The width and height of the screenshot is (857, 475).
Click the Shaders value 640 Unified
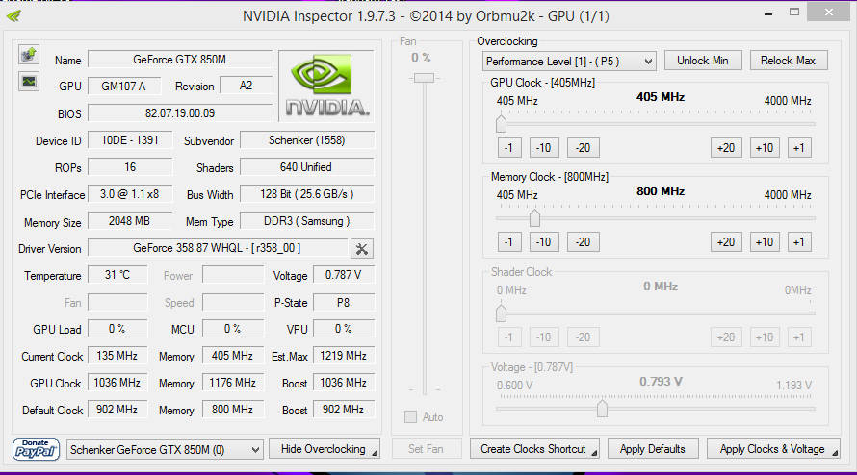(x=306, y=167)
